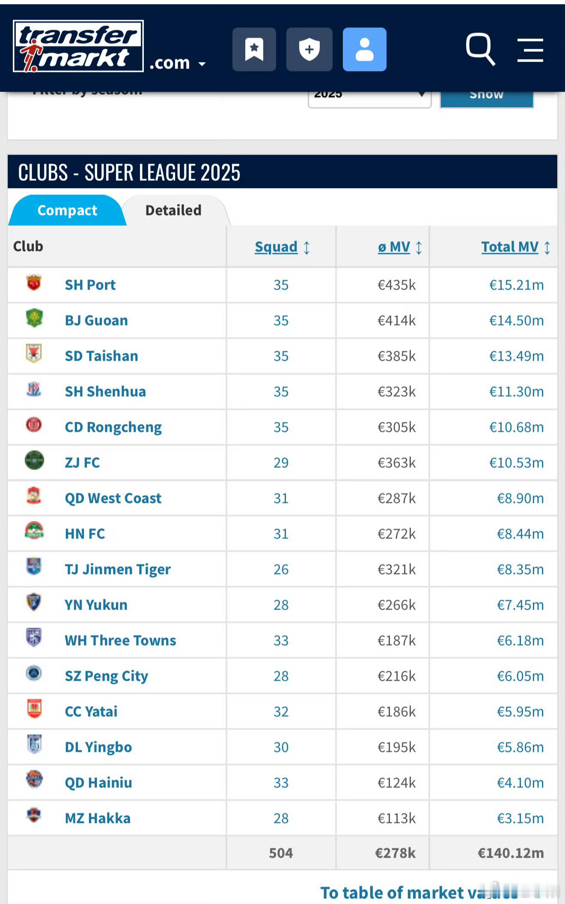
Task: Open the bookmark star icon in header
Action: [x=254, y=49]
